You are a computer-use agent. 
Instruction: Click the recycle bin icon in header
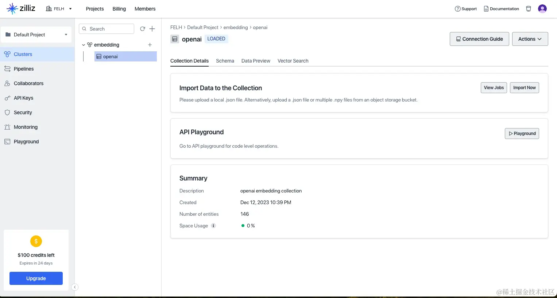point(528,9)
